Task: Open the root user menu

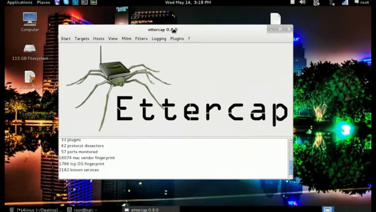Action: (x=362, y=2)
